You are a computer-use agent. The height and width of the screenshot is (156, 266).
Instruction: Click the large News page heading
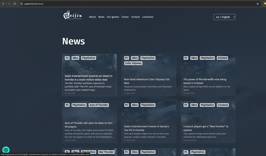click(73, 41)
